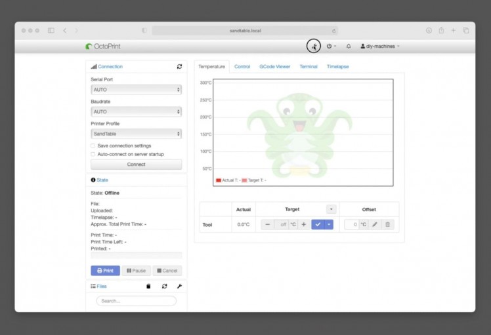The width and height of the screenshot is (491, 335).
Task: Click the OctoPrint logo
Action: [103, 47]
